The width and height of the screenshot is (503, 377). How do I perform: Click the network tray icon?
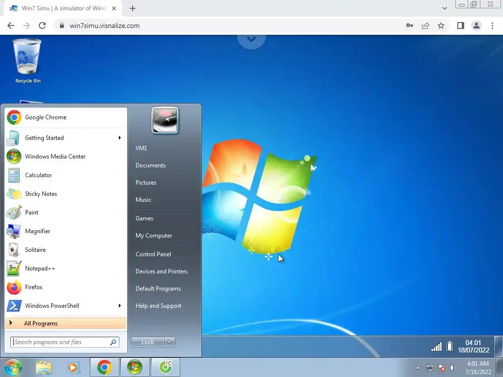point(429,368)
